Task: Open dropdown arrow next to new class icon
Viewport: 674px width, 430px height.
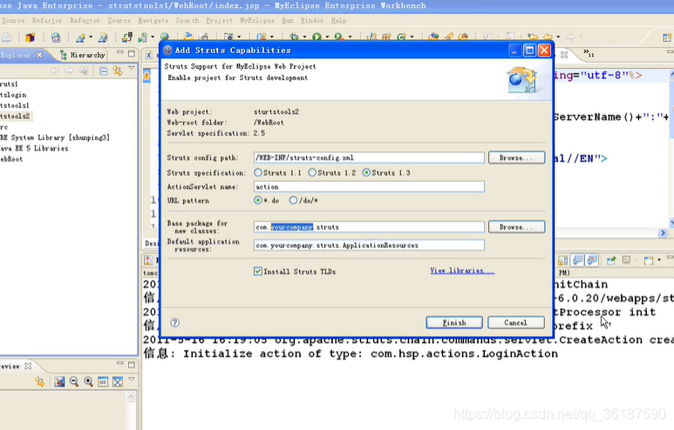Action: [412, 37]
